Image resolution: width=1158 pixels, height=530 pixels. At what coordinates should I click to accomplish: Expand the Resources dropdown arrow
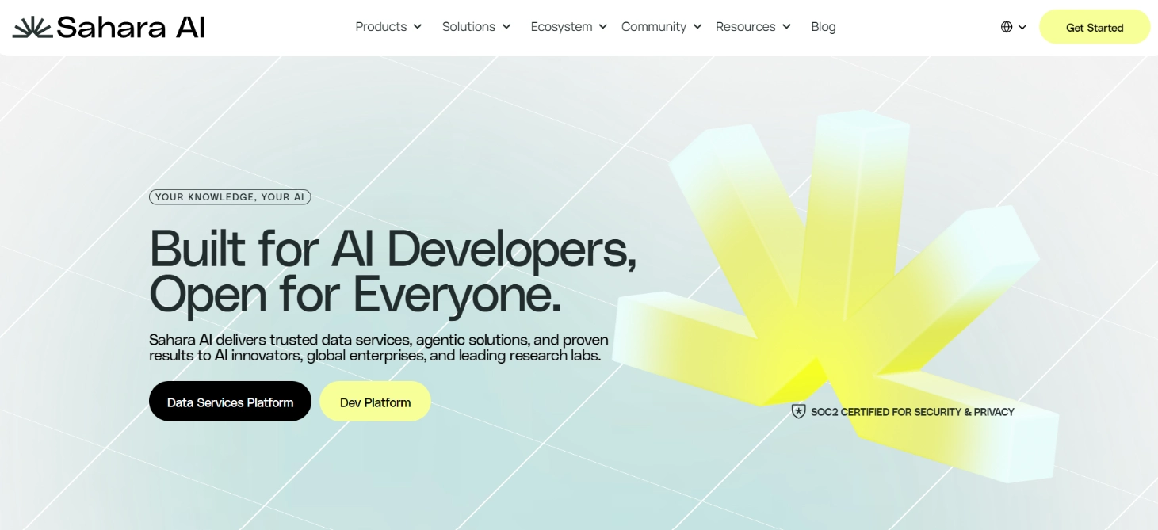coord(787,27)
